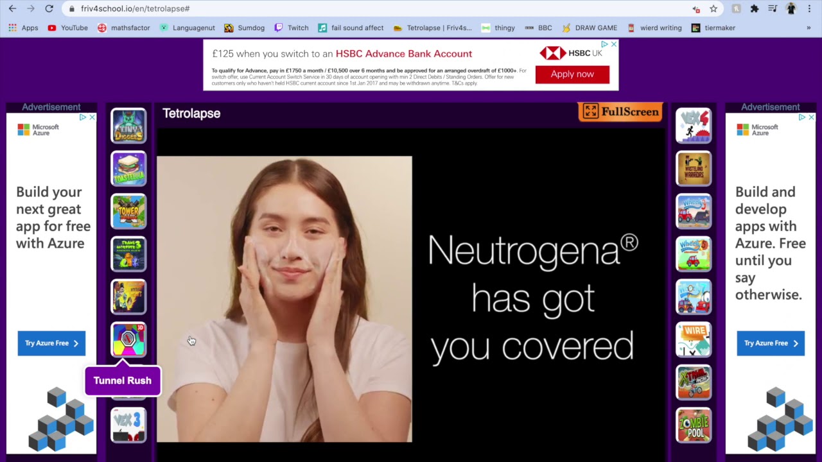Click the Tetrolapse game title

click(x=191, y=114)
